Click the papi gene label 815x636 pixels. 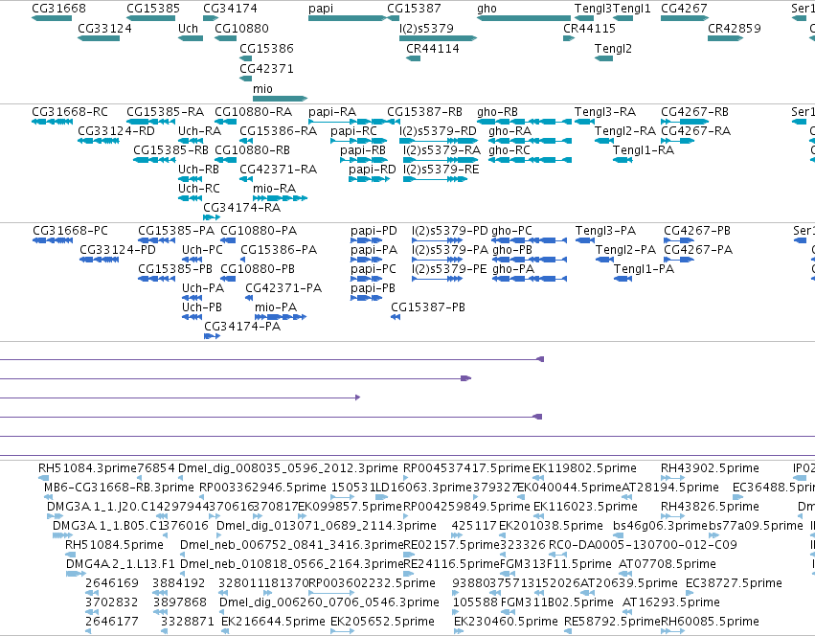(321, 9)
